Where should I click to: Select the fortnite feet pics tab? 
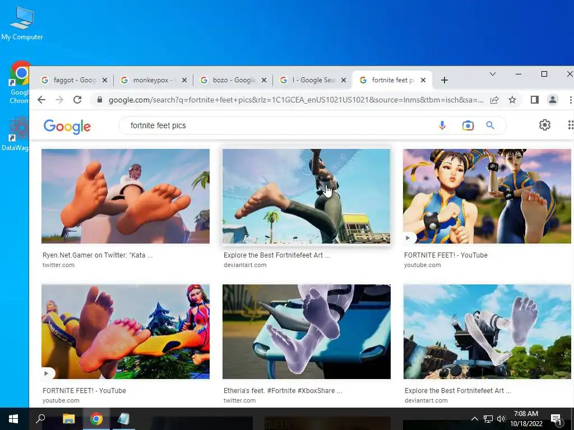[392, 80]
